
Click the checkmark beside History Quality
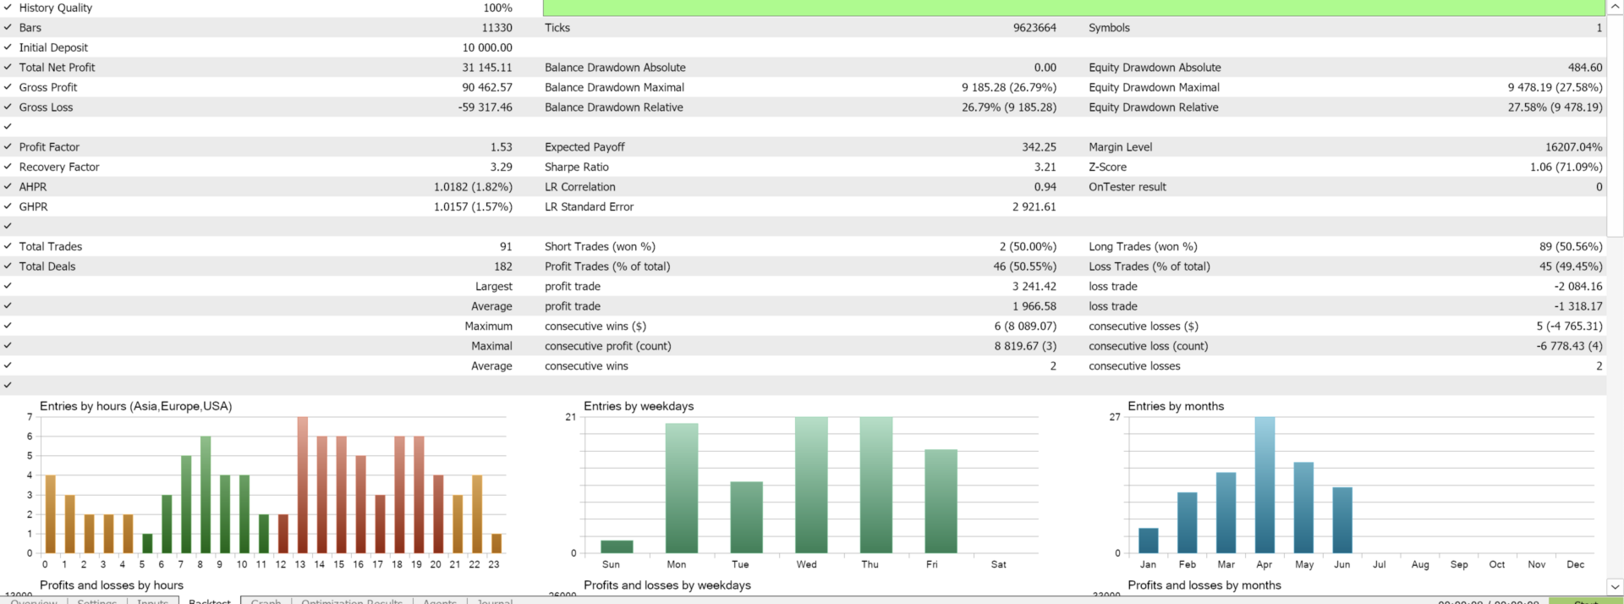8,8
